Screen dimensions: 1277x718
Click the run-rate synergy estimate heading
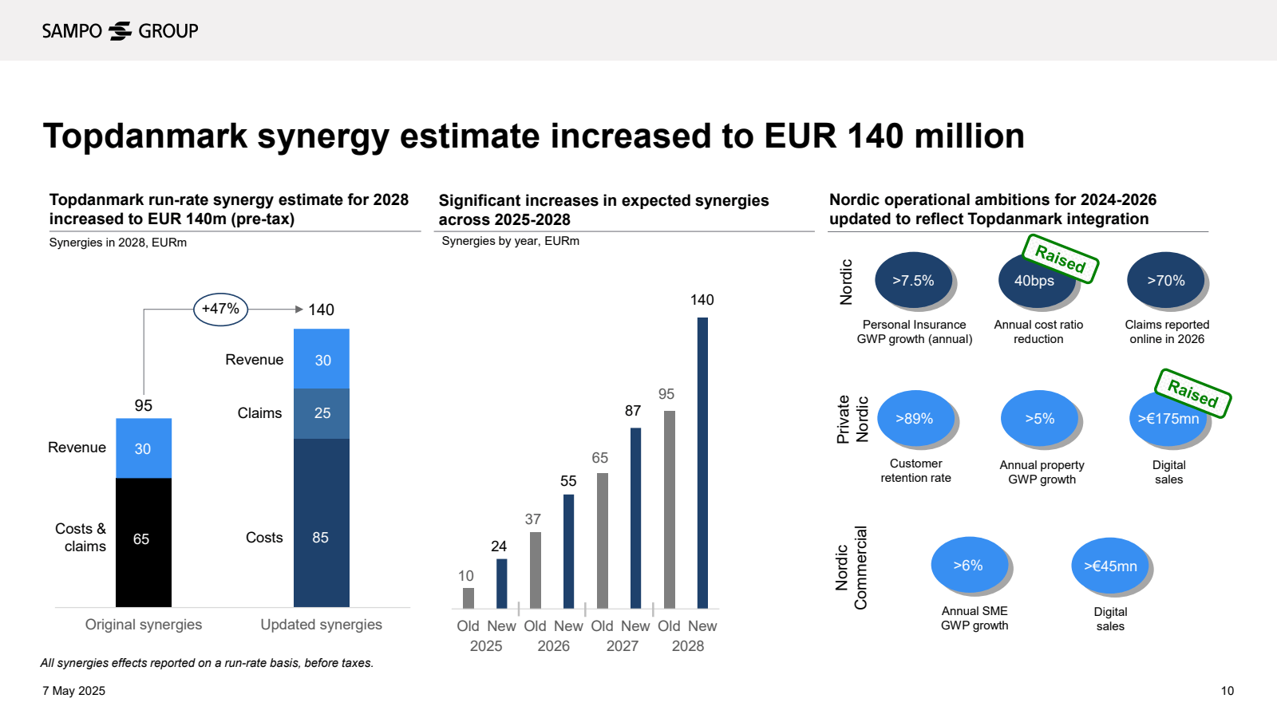click(x=229, y=209)
